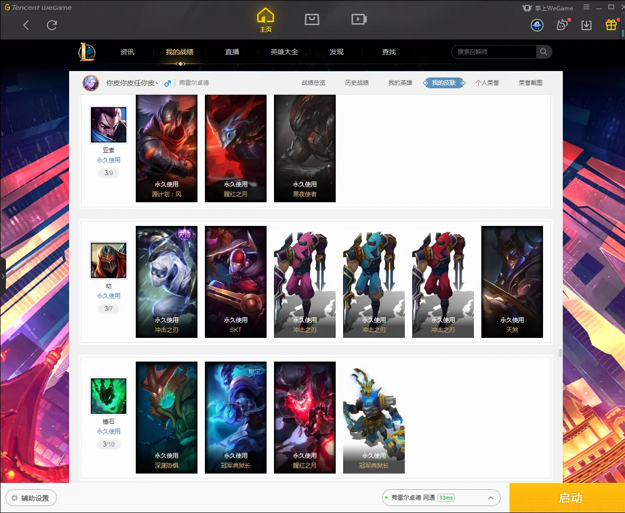Switch to the 荣誉截图 tab
This screenshot has height=513, width=625.
coord(531,83)
